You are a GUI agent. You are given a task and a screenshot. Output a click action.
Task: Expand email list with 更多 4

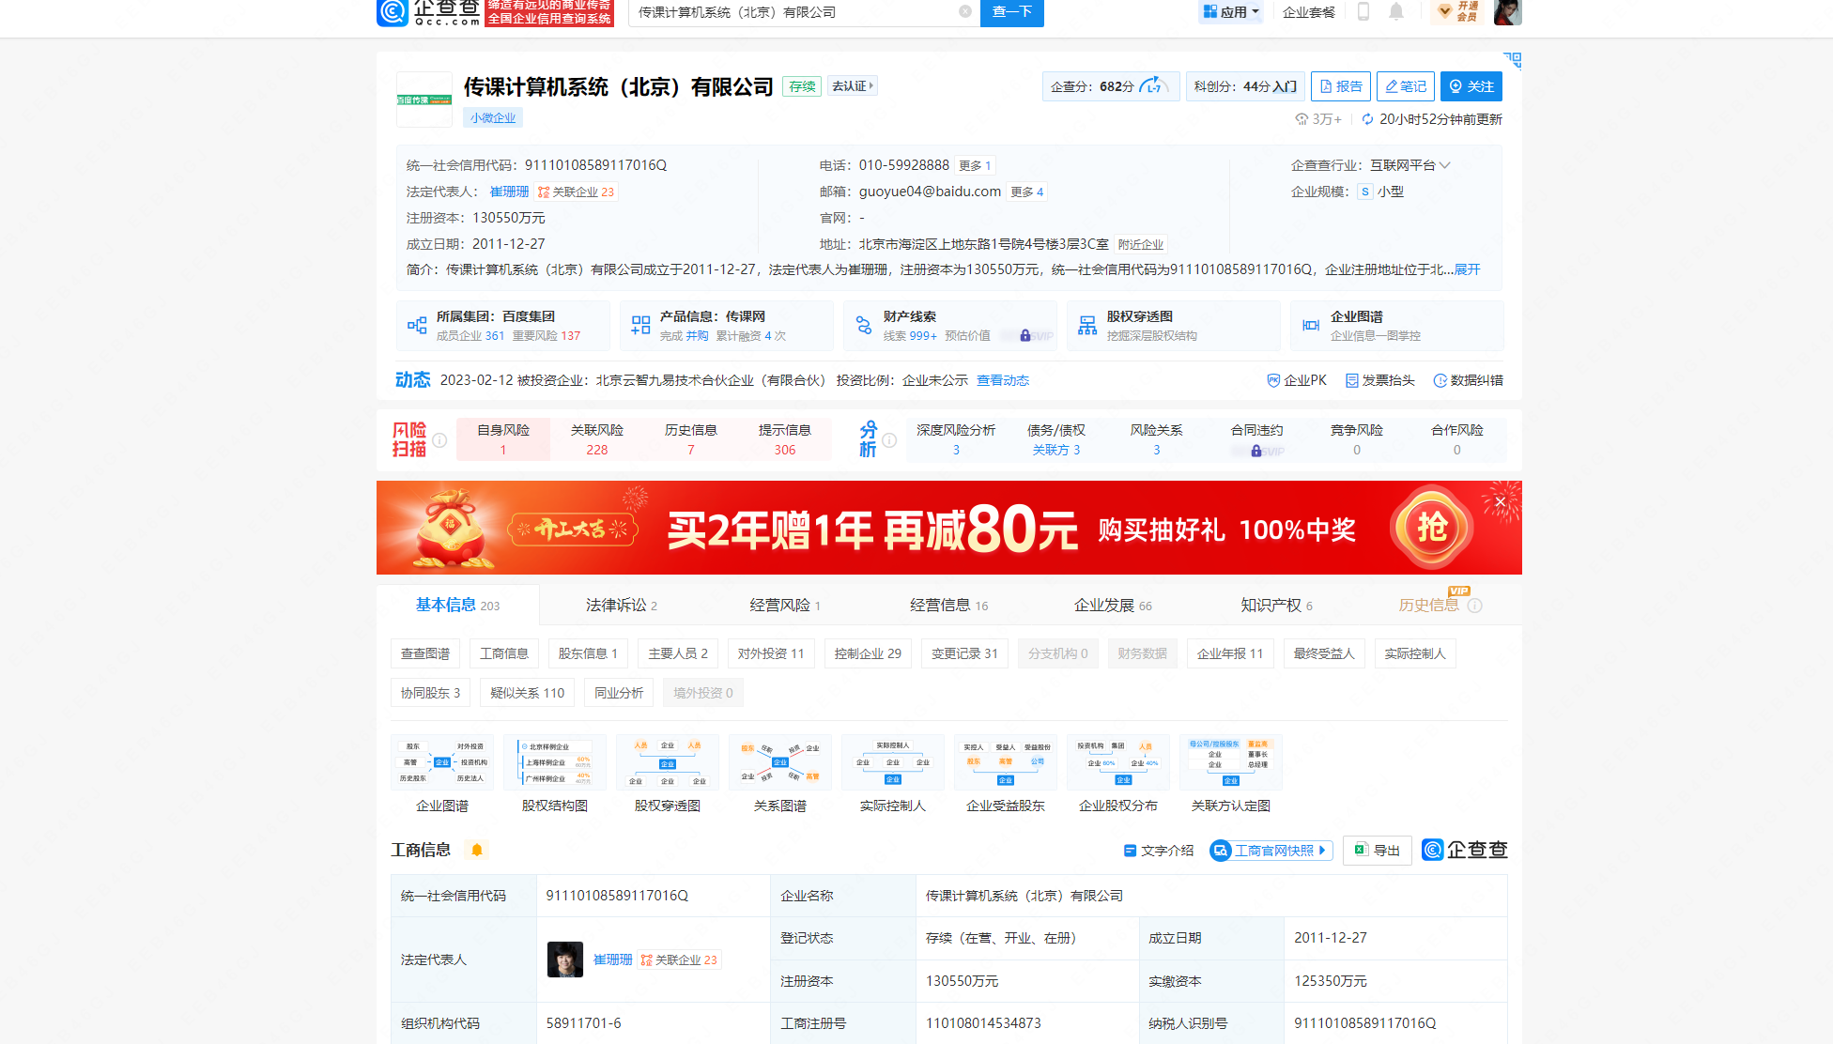coord(1026,192)
